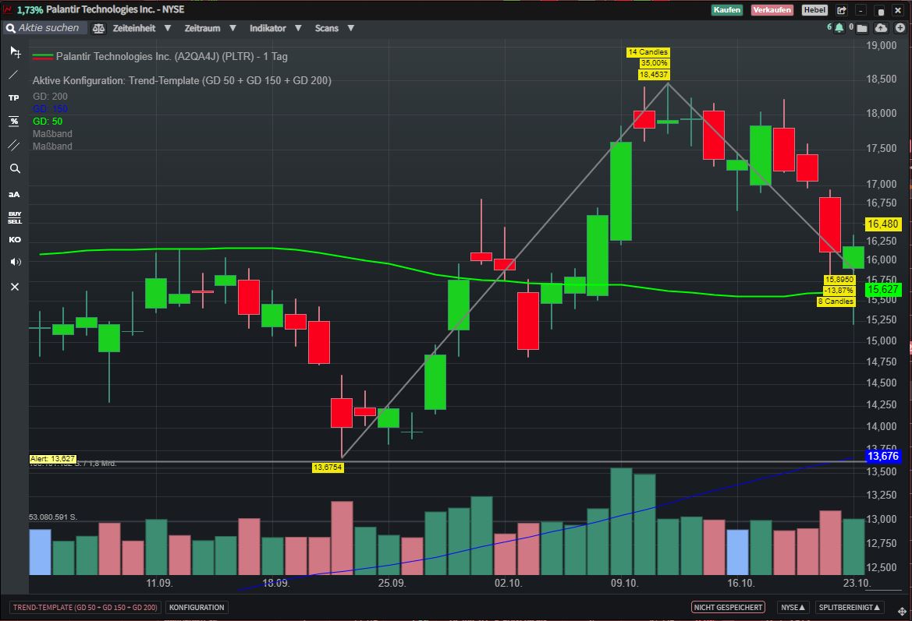Image resolution: width=912 pixels, height=621 pixels.
Task: Click the 15,8950 measurement price label
Action: [839, 280]
